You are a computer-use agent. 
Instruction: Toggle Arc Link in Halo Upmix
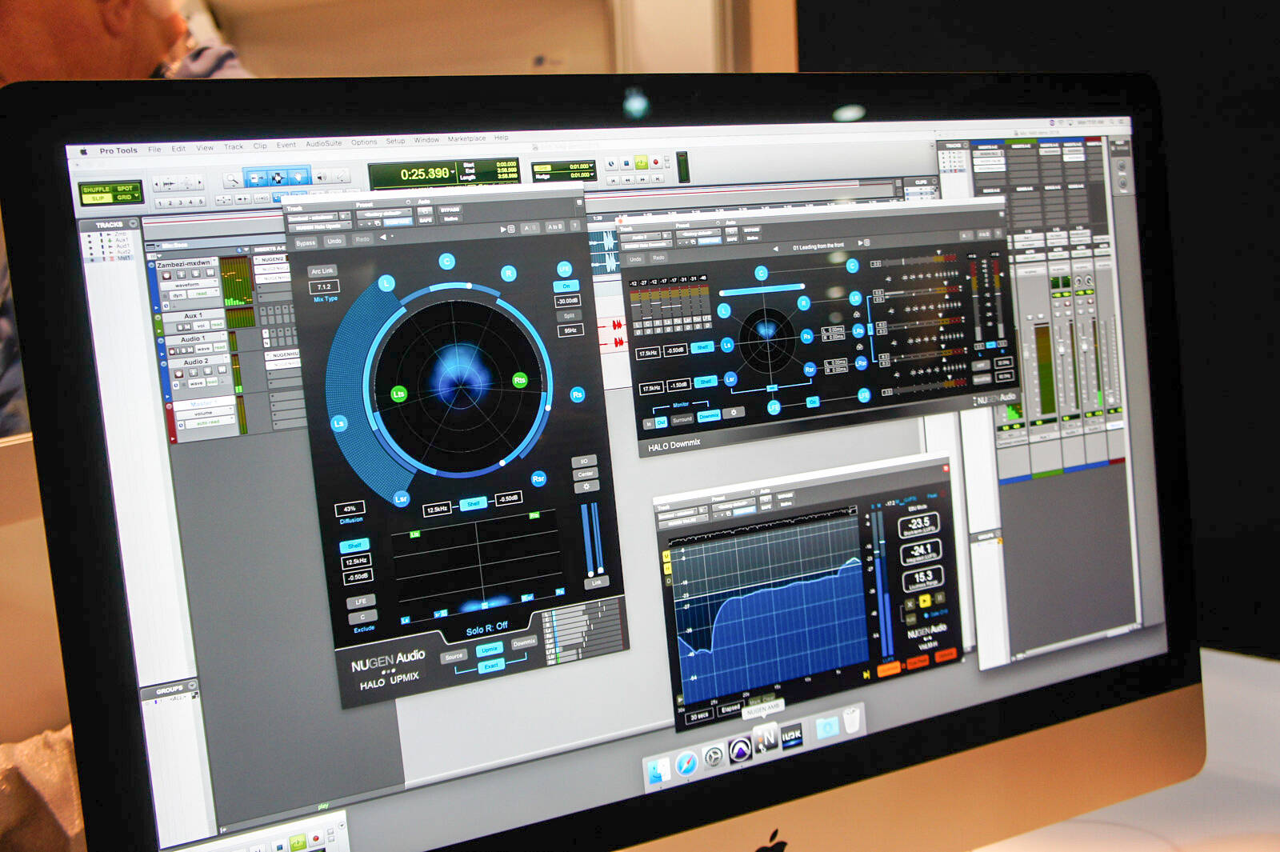(x=322, y=271)
